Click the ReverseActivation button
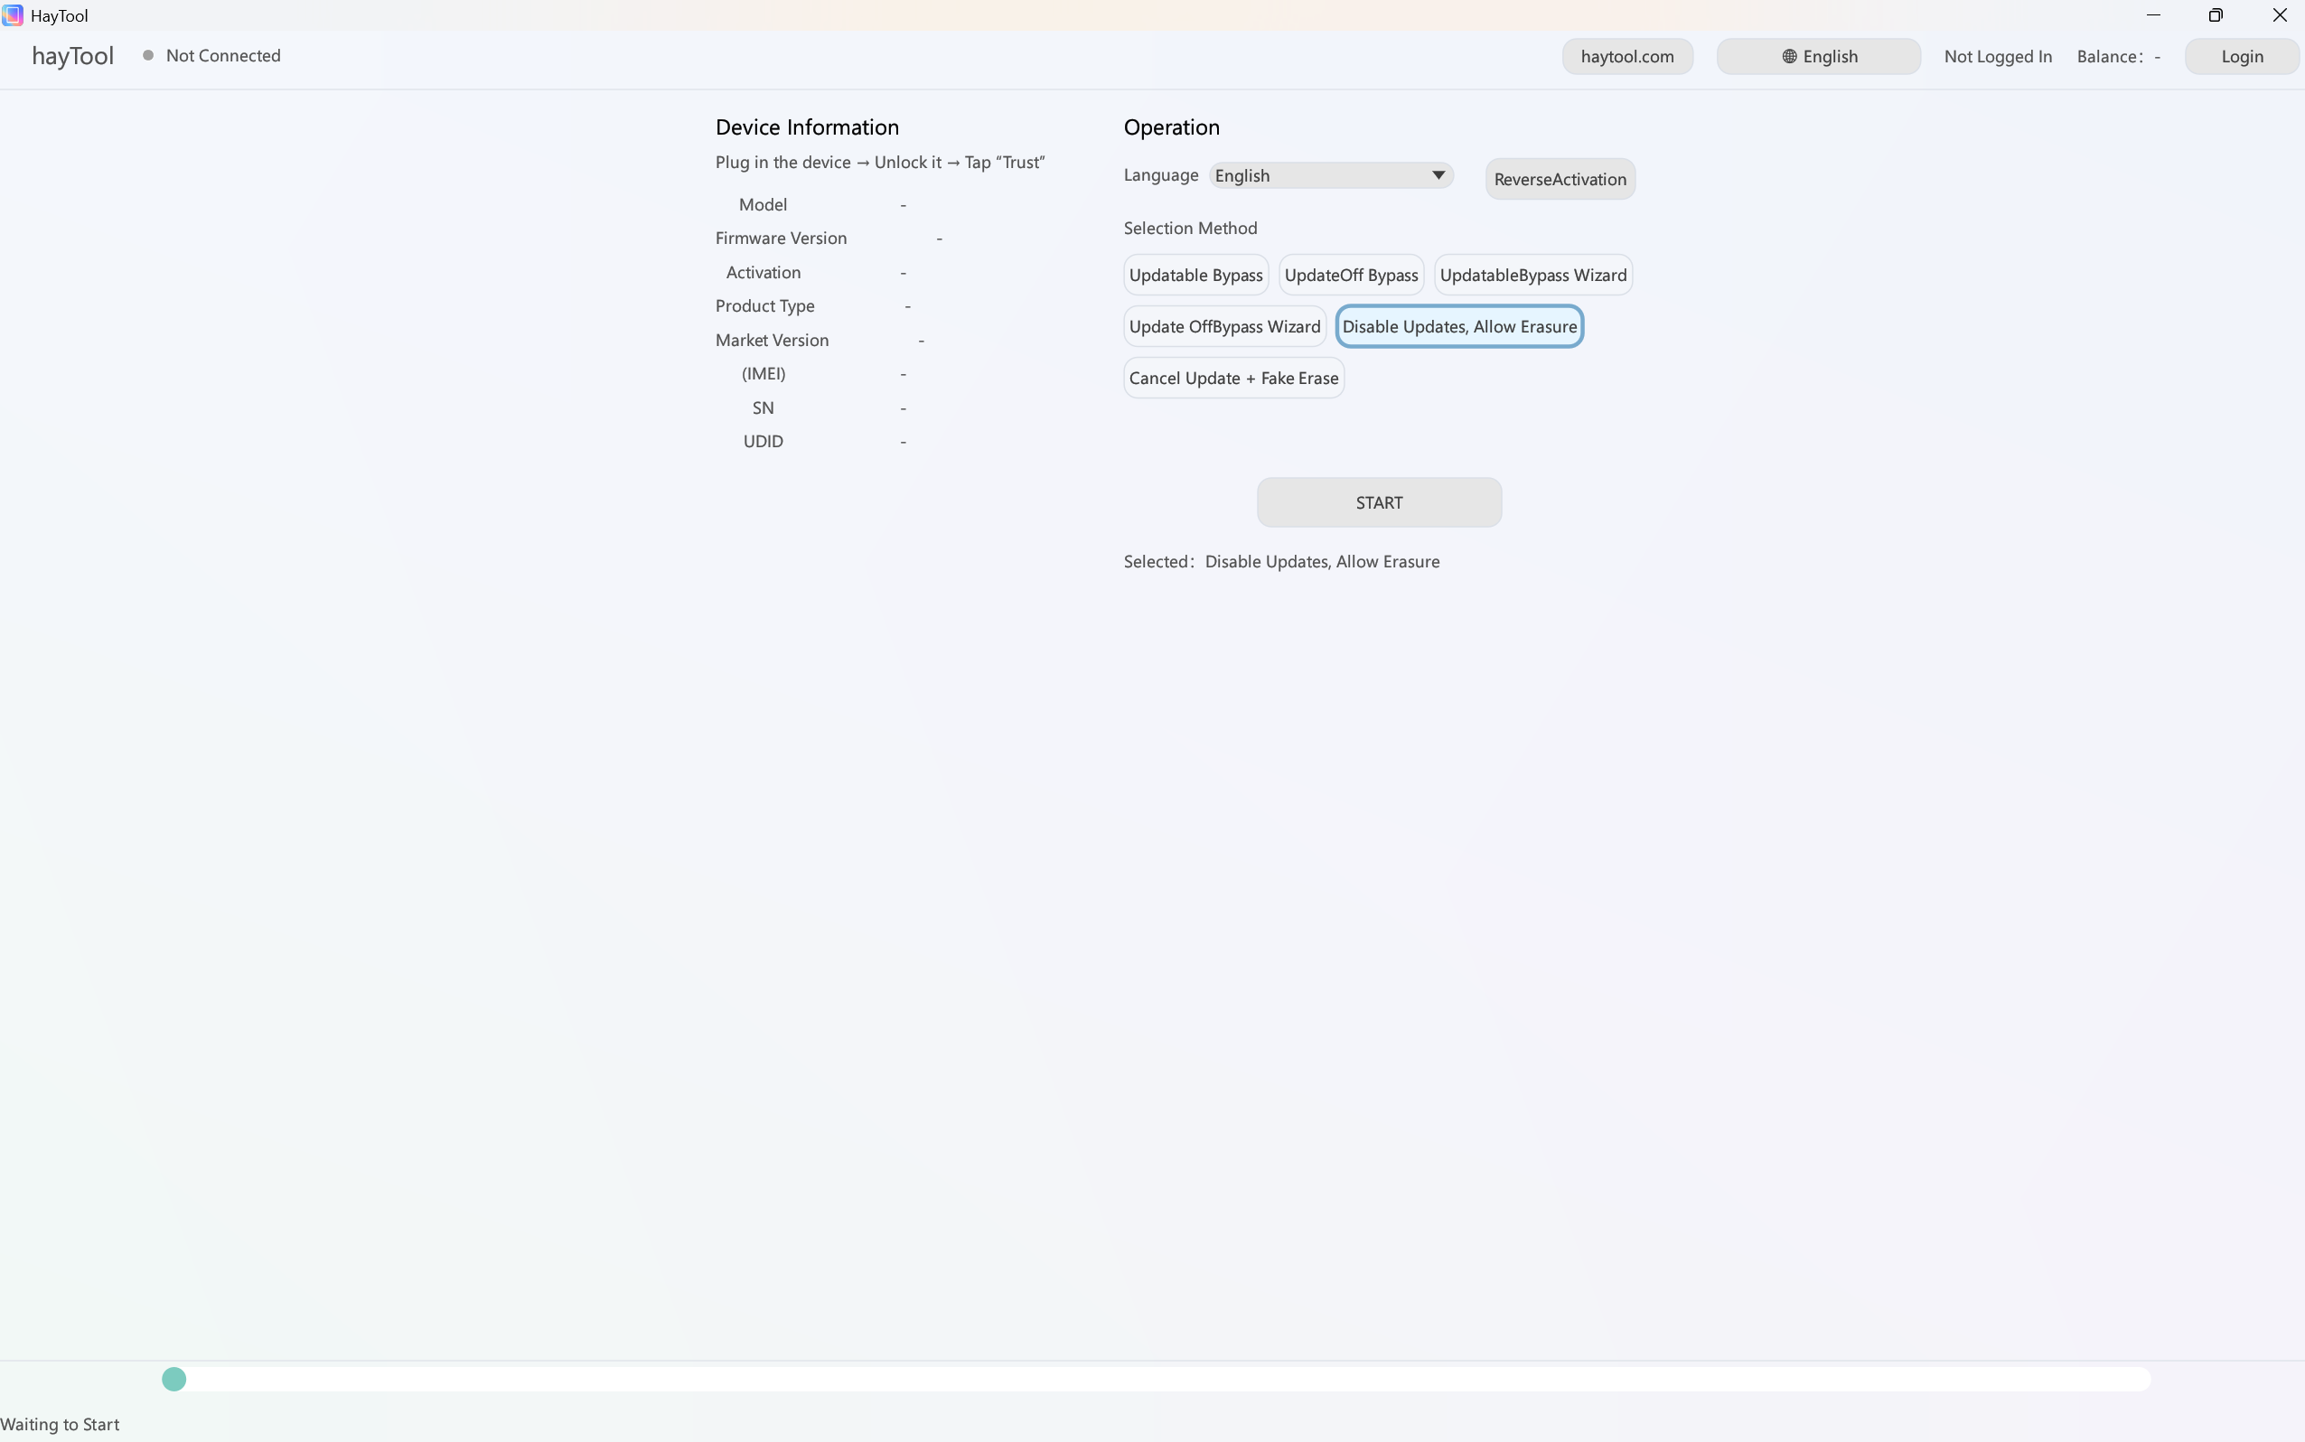This screenshot has width=2305, height=1442. (1559, 178)
